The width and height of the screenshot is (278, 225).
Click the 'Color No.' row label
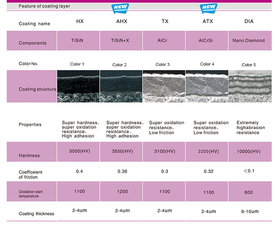29,64
